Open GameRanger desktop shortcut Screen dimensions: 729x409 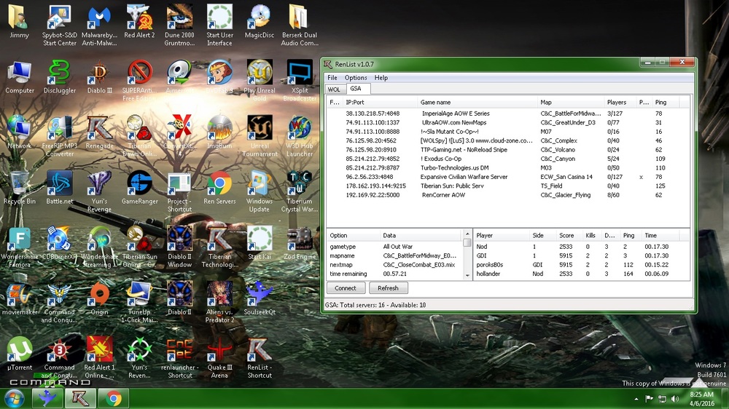point(139,188)
